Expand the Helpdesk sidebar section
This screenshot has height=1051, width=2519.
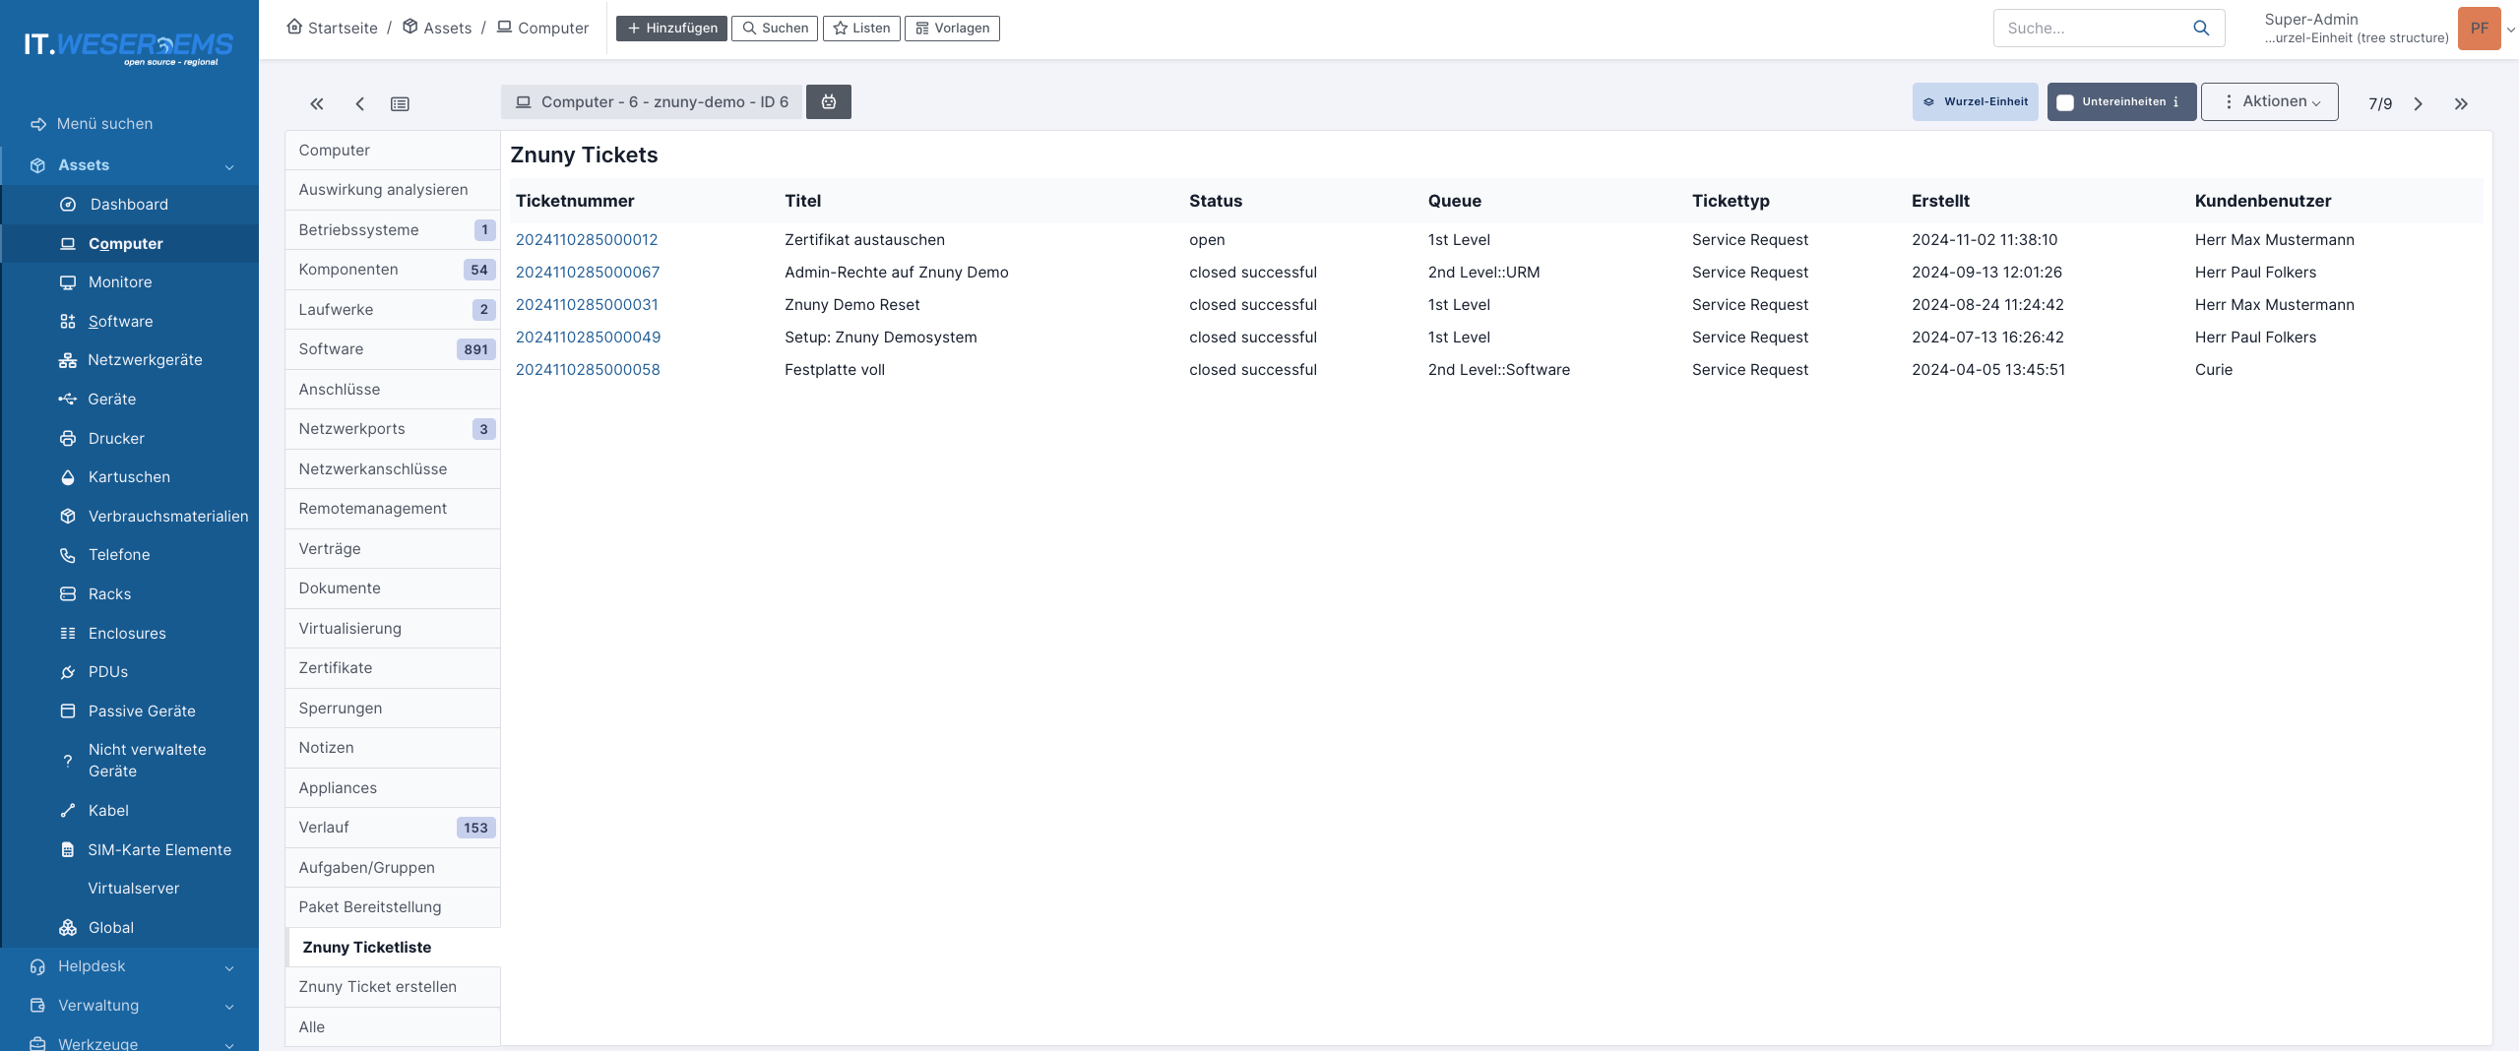(x=130, y=966)
